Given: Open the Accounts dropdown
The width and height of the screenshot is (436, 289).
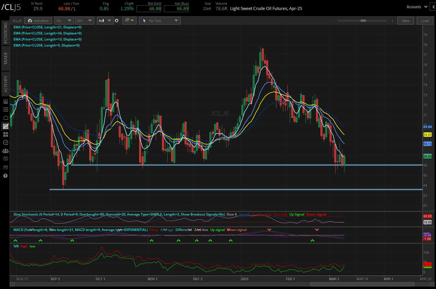Looking at the screenshot, I should (x=417, y=7).
